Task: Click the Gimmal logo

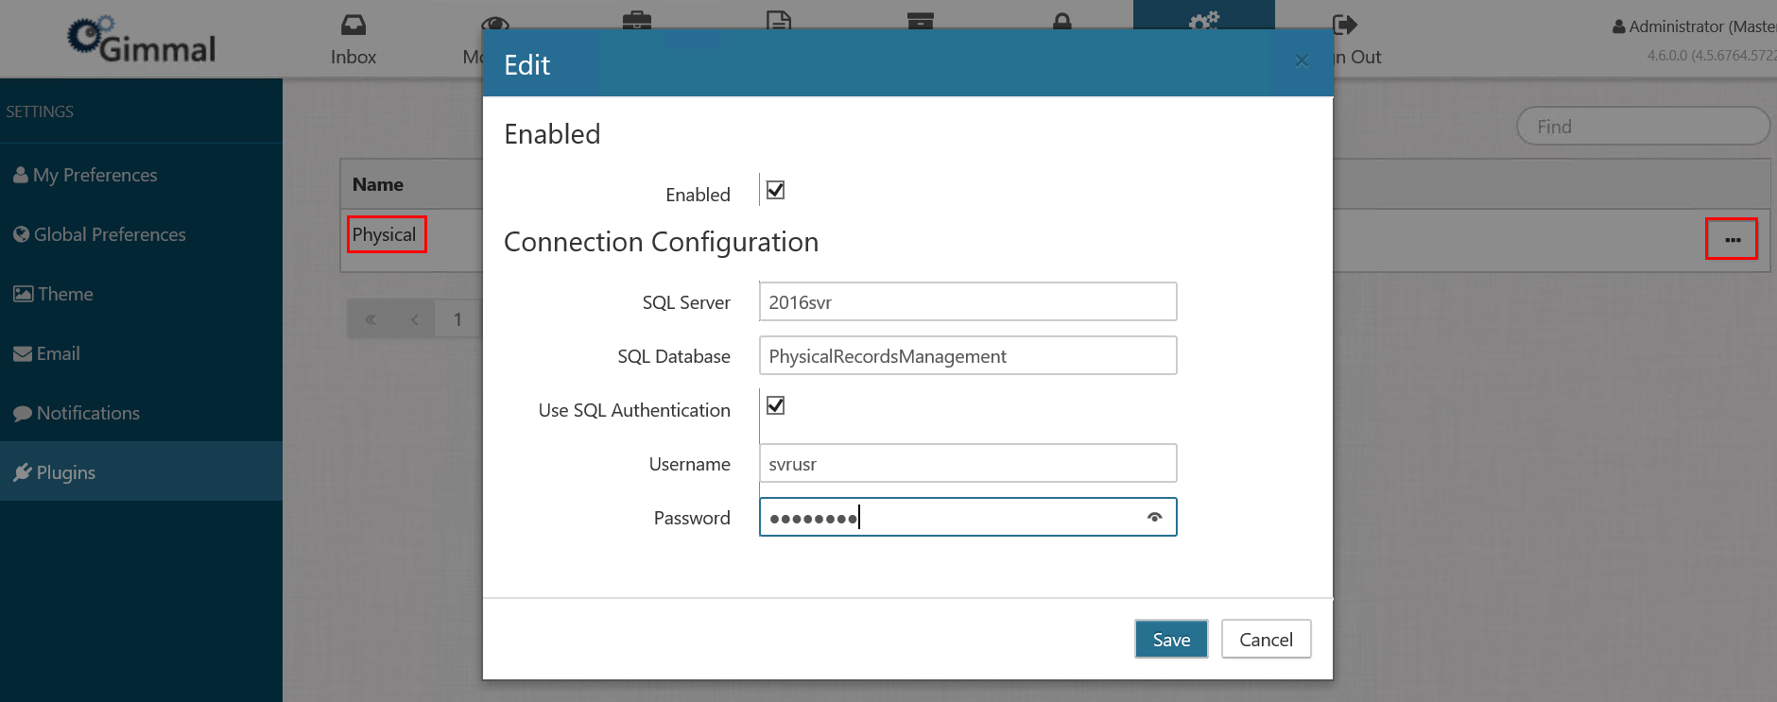Action: (x=142, y=41)
